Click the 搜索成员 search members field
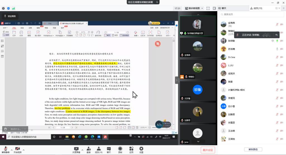286x155 pixels. [251, 14]
